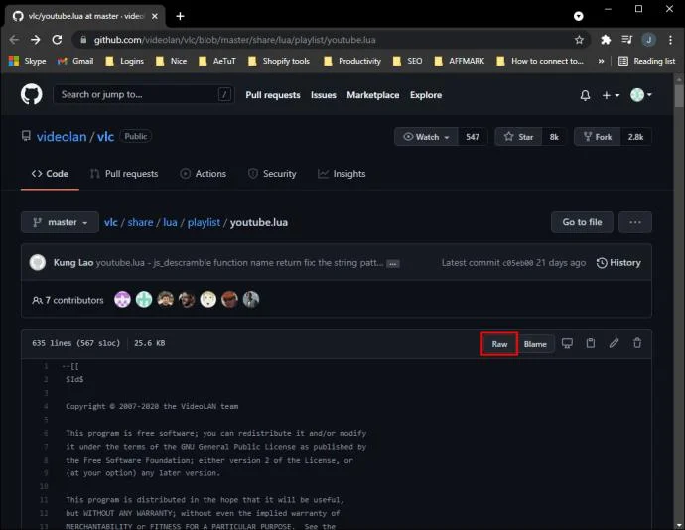Screen dimensions: 685x530
Task: Delete the file with trash icon
Action: (x=637, y=343)
